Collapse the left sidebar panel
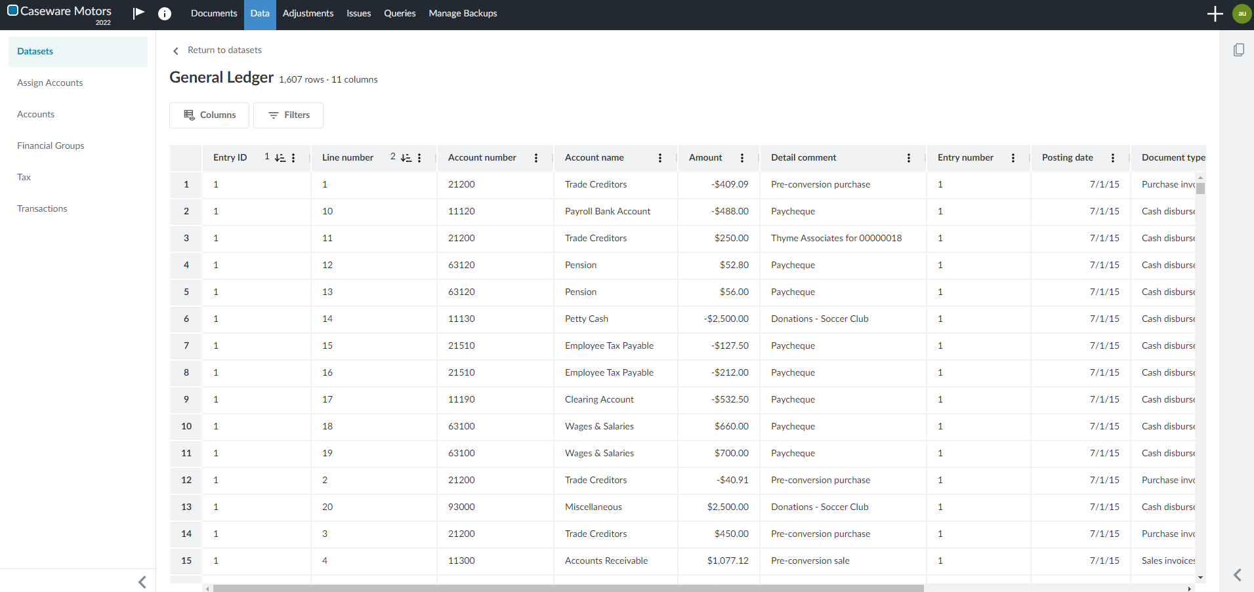Image resolution: width=1254 pixels, height=592 pixels. tap(142, 582)
